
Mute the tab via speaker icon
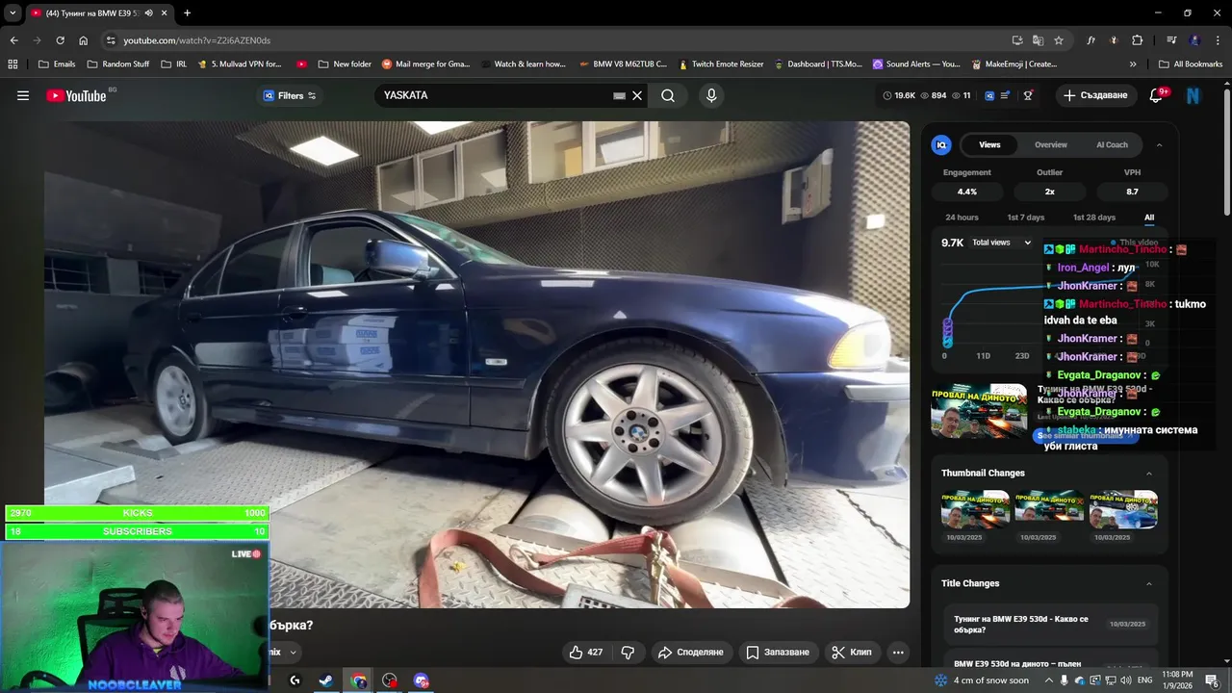pos(148,13)
